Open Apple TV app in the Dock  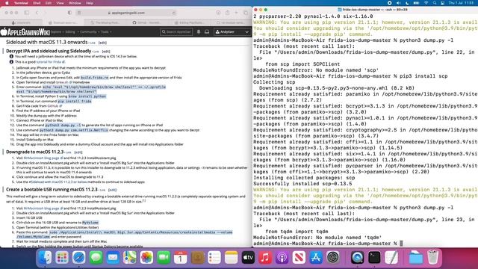[x=248, y=257]
